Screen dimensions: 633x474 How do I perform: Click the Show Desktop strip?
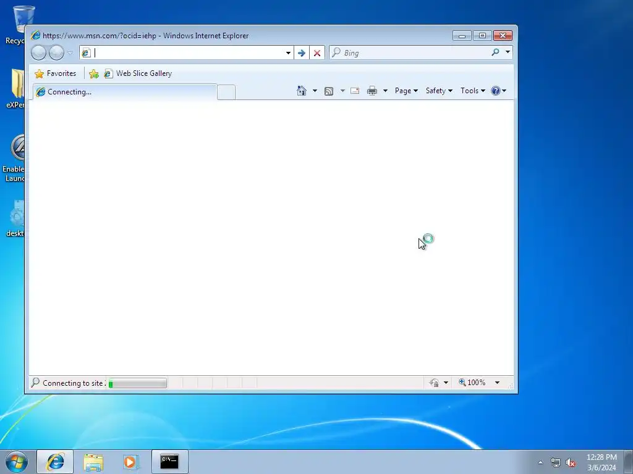pos(629,462)
